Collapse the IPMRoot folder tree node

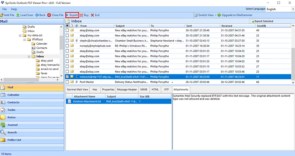pos(24,39)
